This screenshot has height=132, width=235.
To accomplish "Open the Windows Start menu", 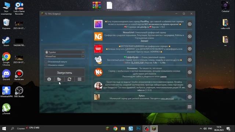I will pyautogui.click(x=4, y=129).
